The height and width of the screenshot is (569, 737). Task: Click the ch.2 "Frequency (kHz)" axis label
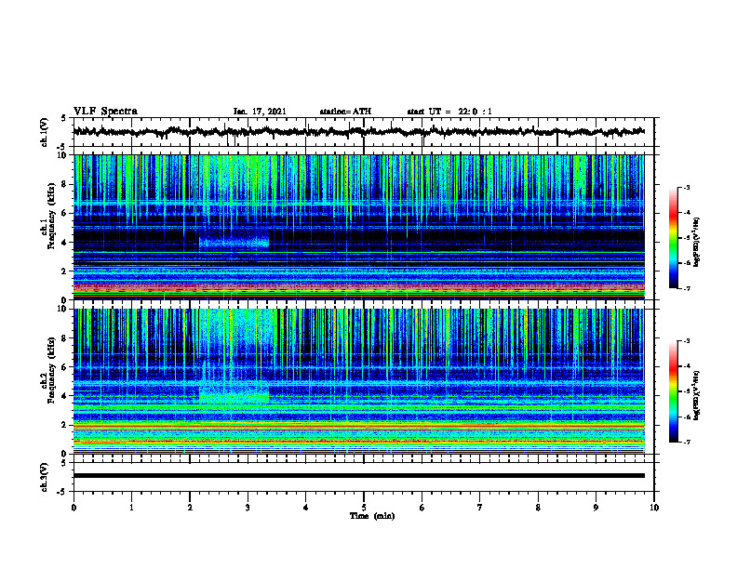pos(52,370)
